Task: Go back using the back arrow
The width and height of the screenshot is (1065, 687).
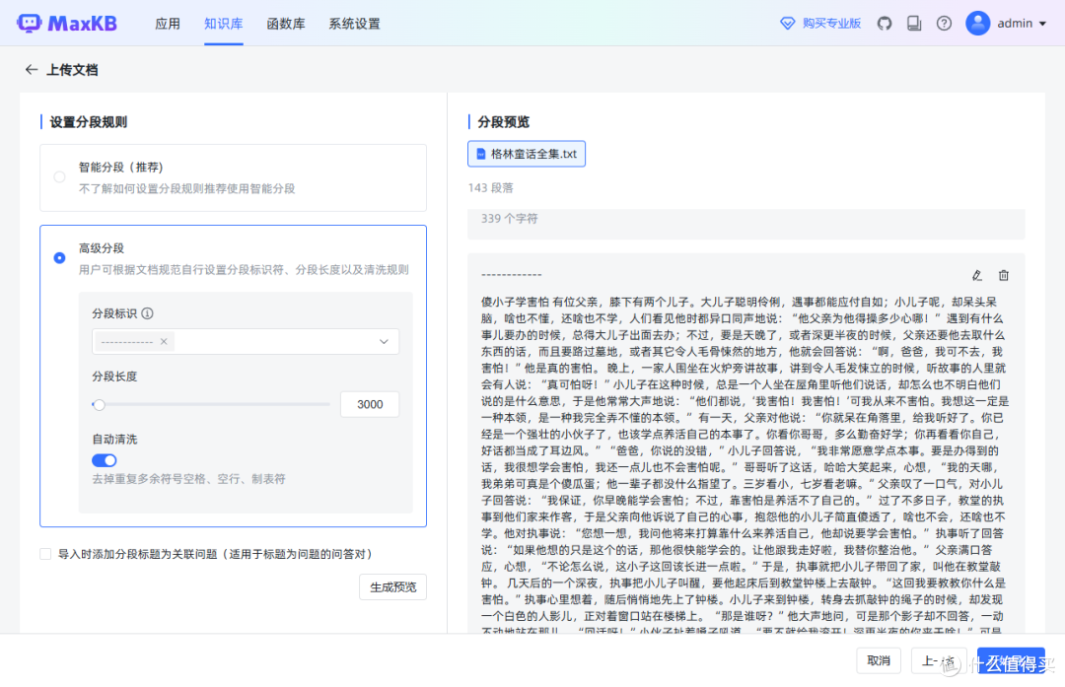Action: pyautogui.click(x=31, y=69)
